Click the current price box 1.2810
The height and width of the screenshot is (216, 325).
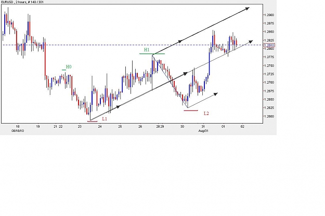269,45
